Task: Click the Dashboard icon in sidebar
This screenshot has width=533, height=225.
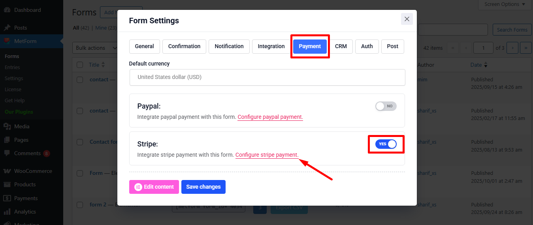Action: (7, 10)
